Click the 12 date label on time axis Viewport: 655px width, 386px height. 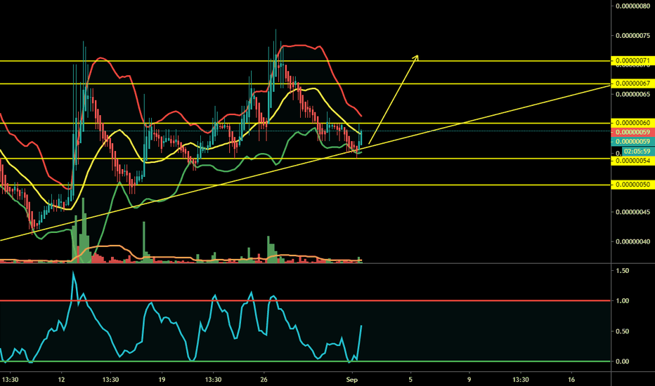[x=61, y=379]
